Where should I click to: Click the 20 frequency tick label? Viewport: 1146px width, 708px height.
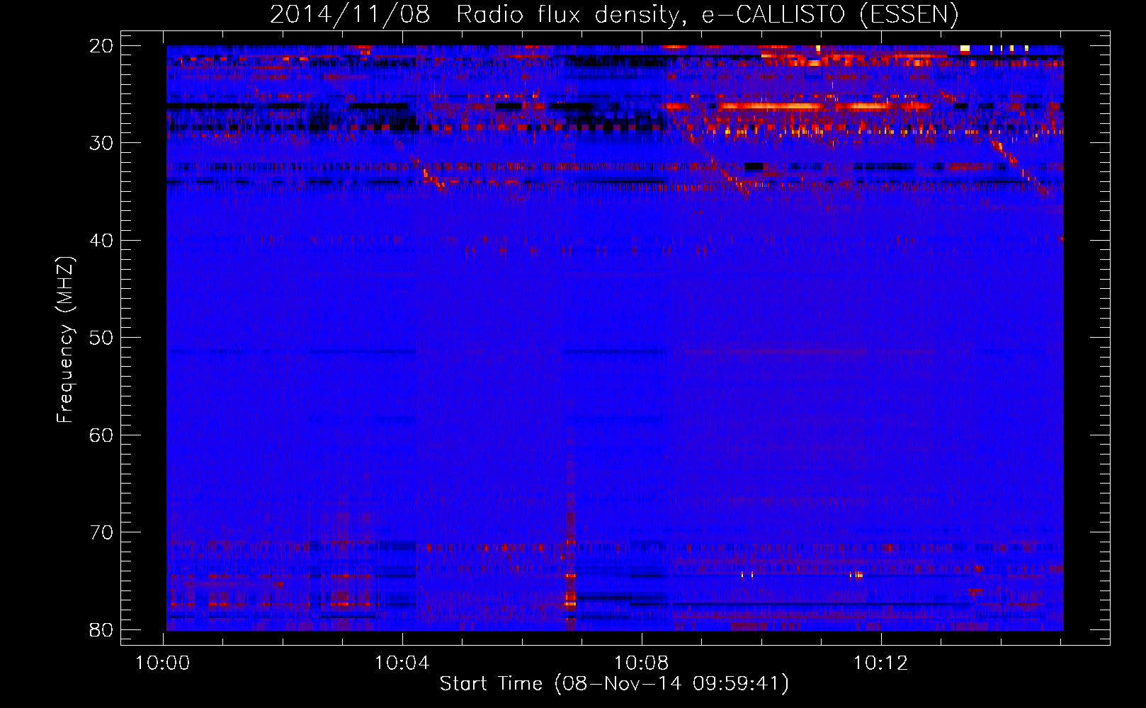[101, 46]
